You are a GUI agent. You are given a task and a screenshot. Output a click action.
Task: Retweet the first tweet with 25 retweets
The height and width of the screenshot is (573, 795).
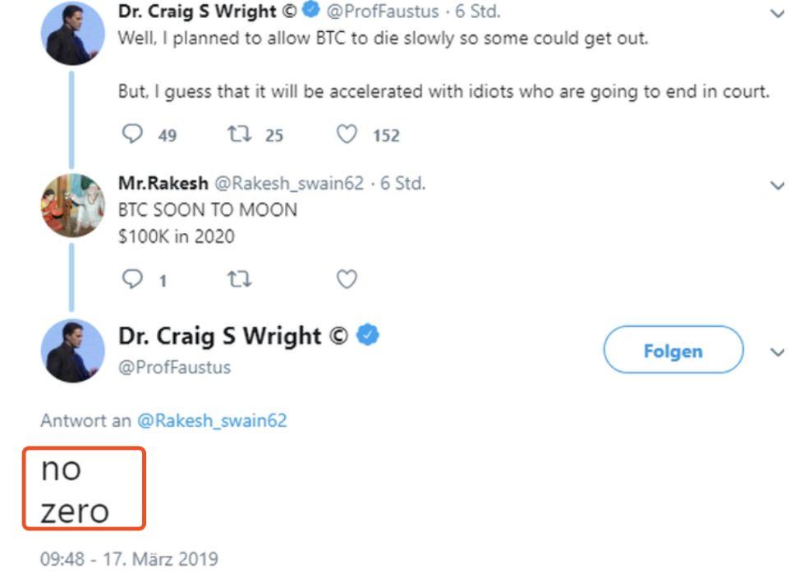click(239, 134)
